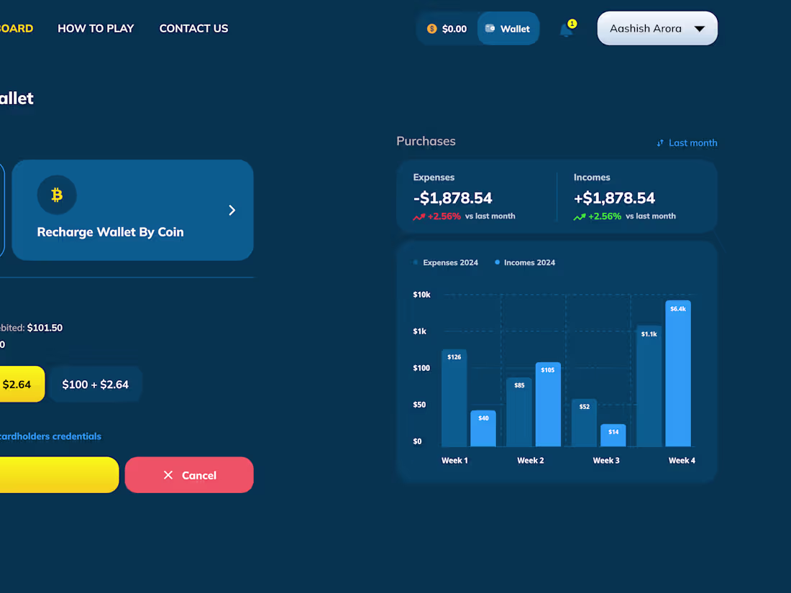The width and height of the screenshot is (791, 593).
Task: Select the yellow dollar icon in the balance pill
Action: click(431, 28)
